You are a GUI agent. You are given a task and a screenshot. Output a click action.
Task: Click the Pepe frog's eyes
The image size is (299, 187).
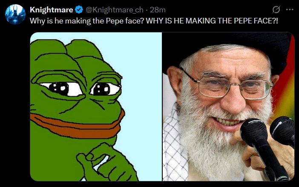click(80, 89)
